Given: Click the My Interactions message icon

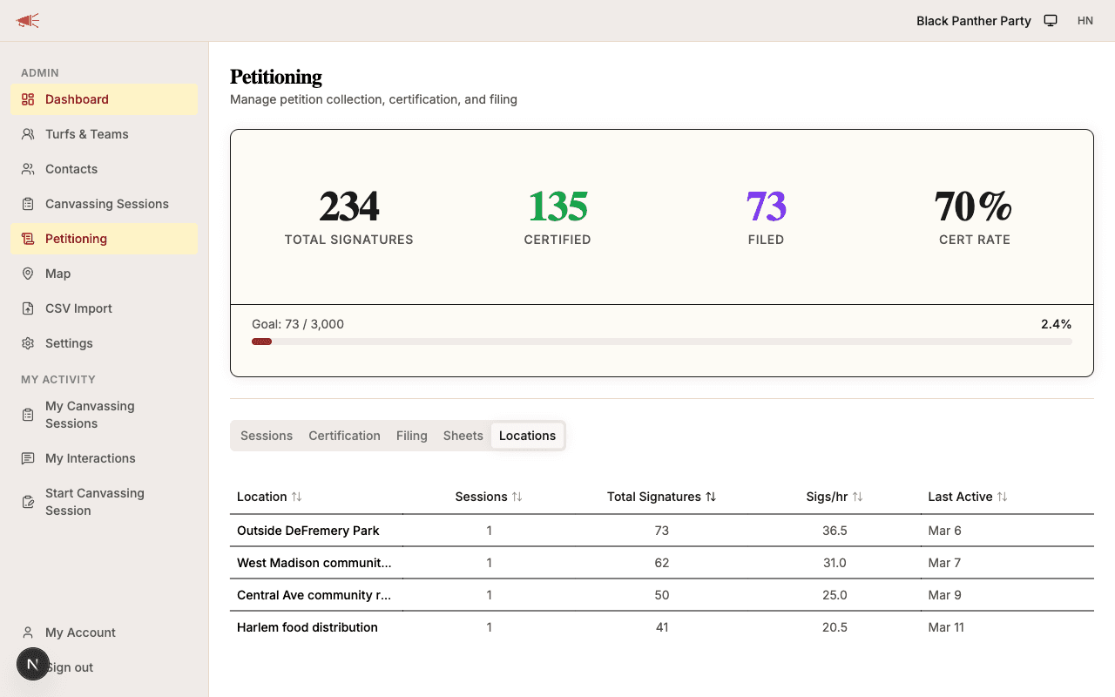Looking at the screenshot, I should 28,458.
